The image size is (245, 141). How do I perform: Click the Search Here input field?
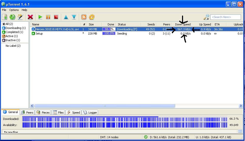coord(225,17)
